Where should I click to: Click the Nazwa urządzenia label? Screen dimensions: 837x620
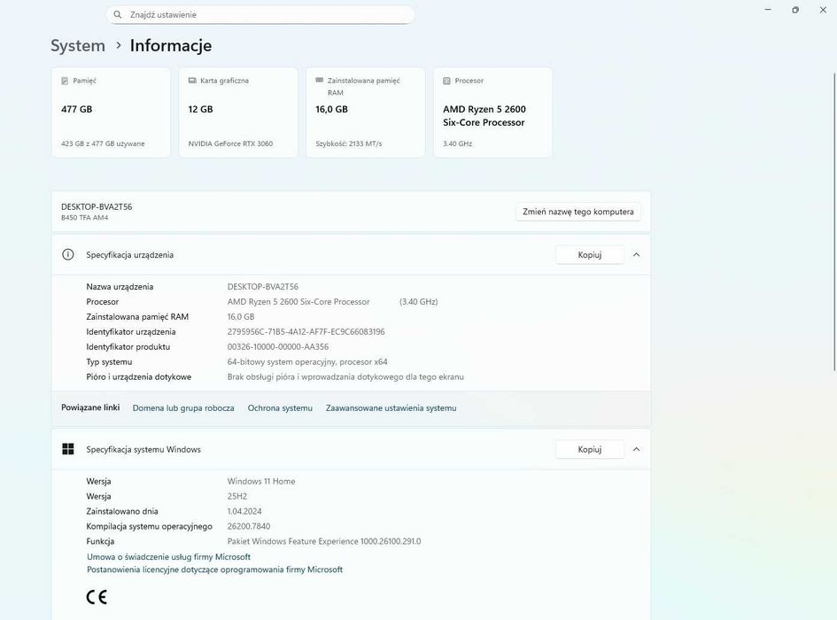click(x=120, y=287)
